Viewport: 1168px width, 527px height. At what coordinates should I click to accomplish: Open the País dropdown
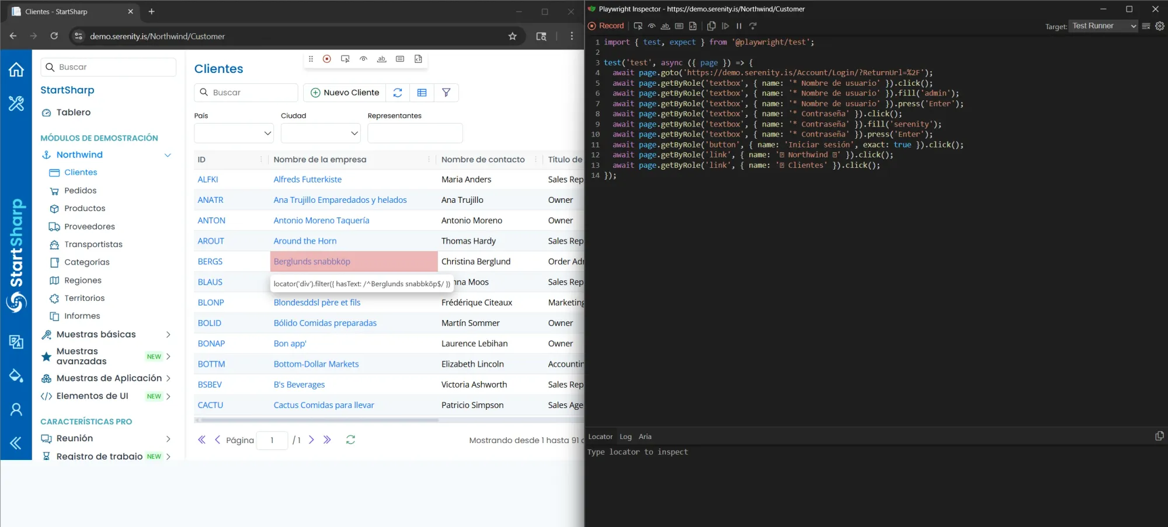pyautogui.click(x=232, y=133)
